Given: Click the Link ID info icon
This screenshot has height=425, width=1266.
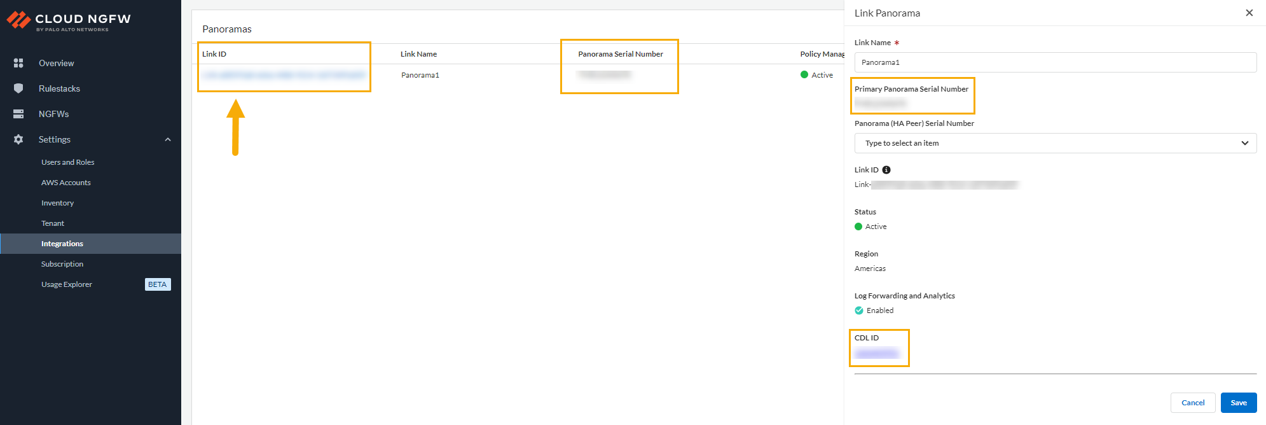Looking at the screenshot, I should (x=886, y=170).
